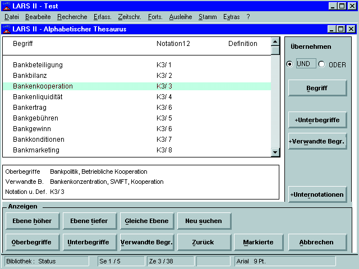
Task: Open the Ausleihe menu
Action: [x=181, y=17]
